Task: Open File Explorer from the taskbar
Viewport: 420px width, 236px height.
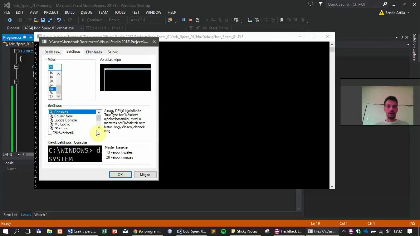Action: coord(50,231)
